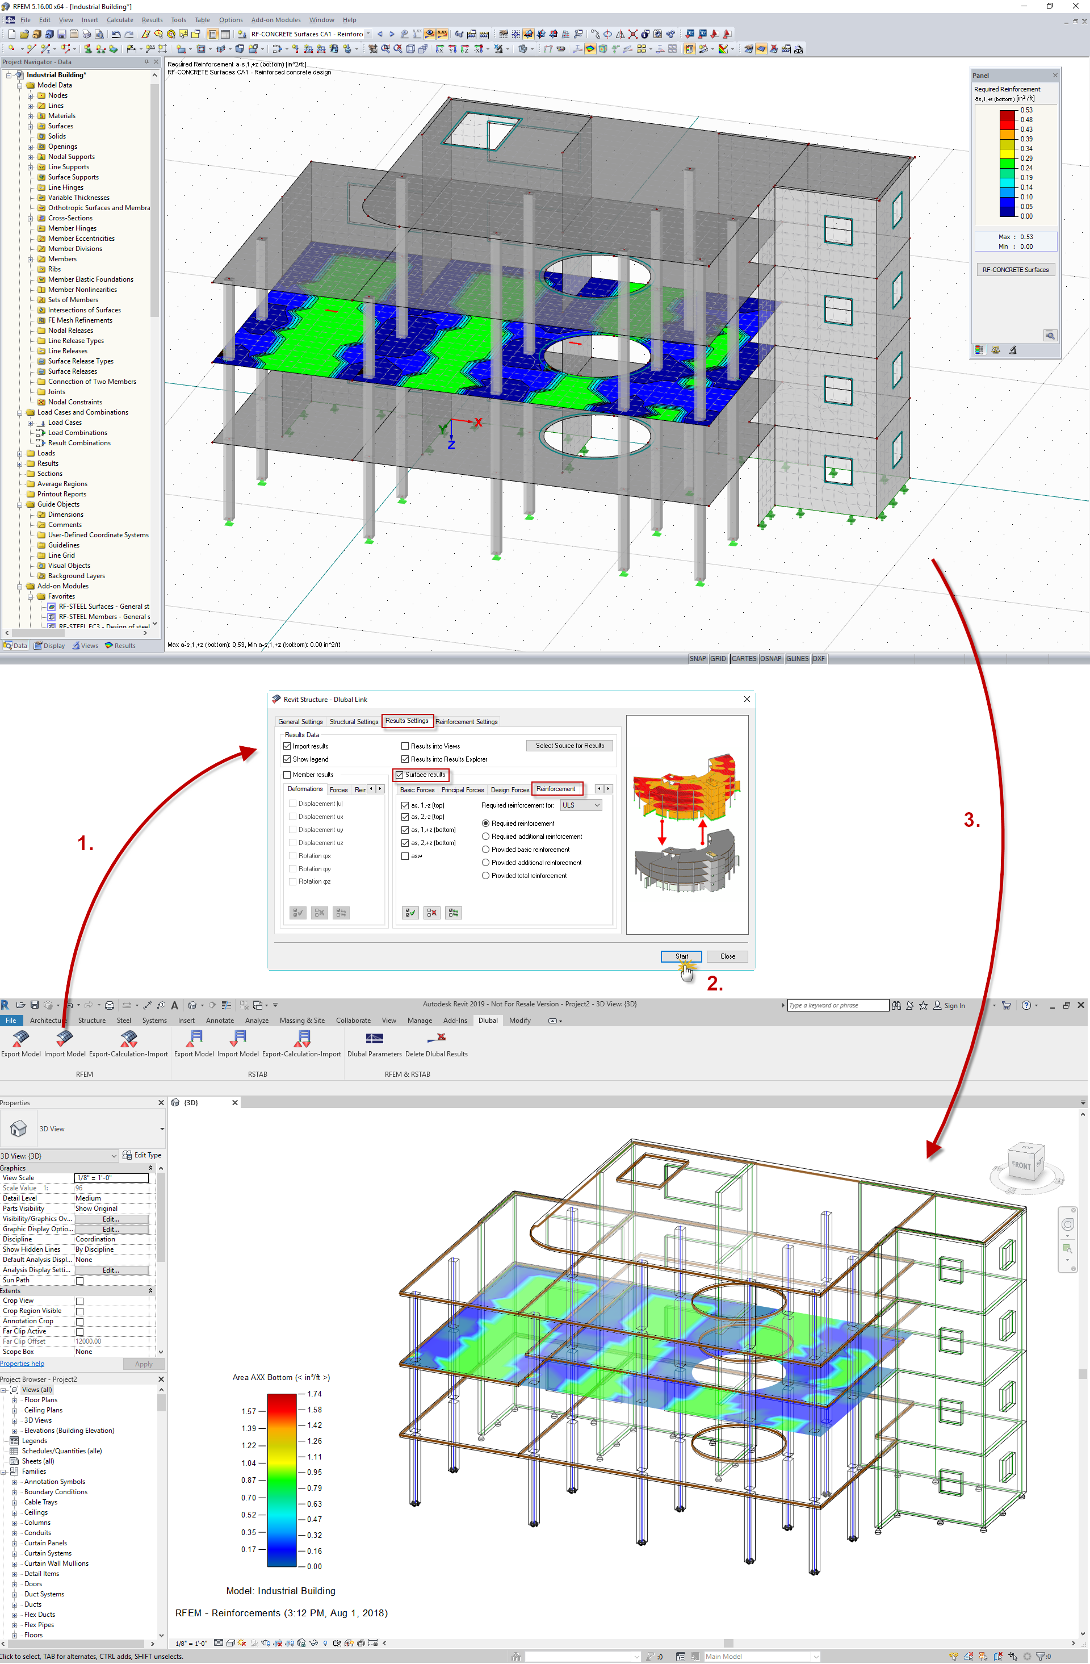Click the Revit ViewCube FRONT face
Image resolution: width=1090 pixels, height=1664 pixels.
click(1021, 1165)
